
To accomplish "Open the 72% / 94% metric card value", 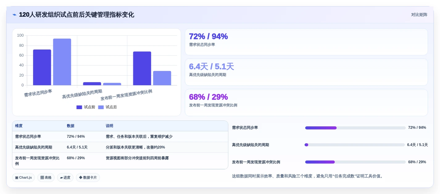I will coord(208,36).
